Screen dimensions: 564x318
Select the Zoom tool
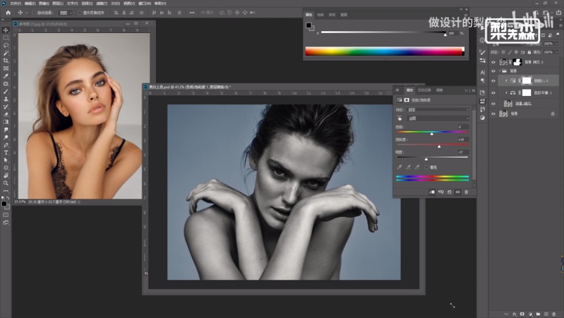click(6, 182)
